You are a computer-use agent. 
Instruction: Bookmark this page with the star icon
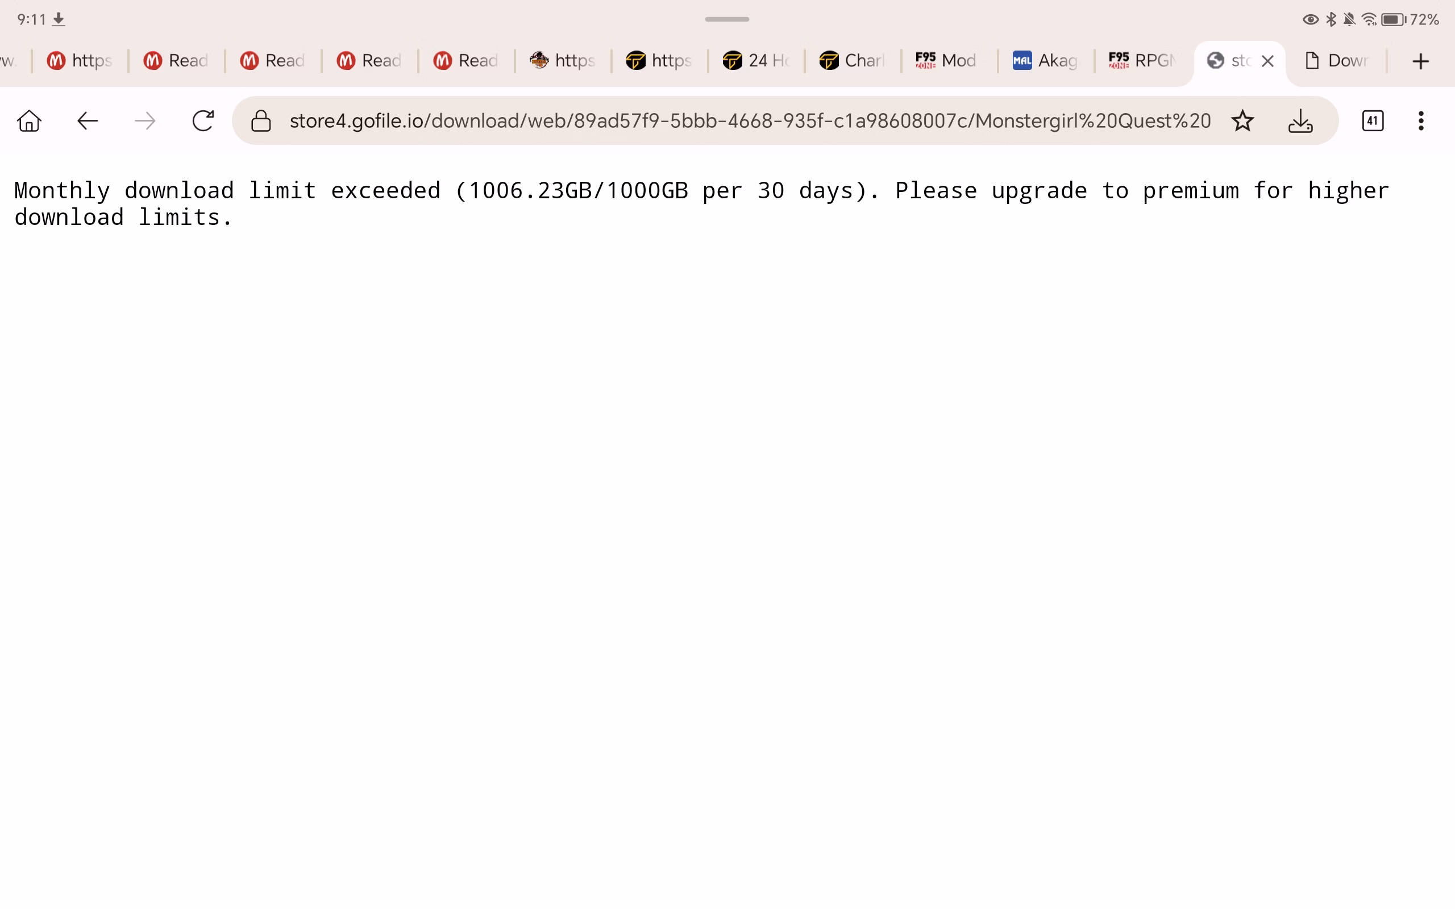coord(1242,121)
